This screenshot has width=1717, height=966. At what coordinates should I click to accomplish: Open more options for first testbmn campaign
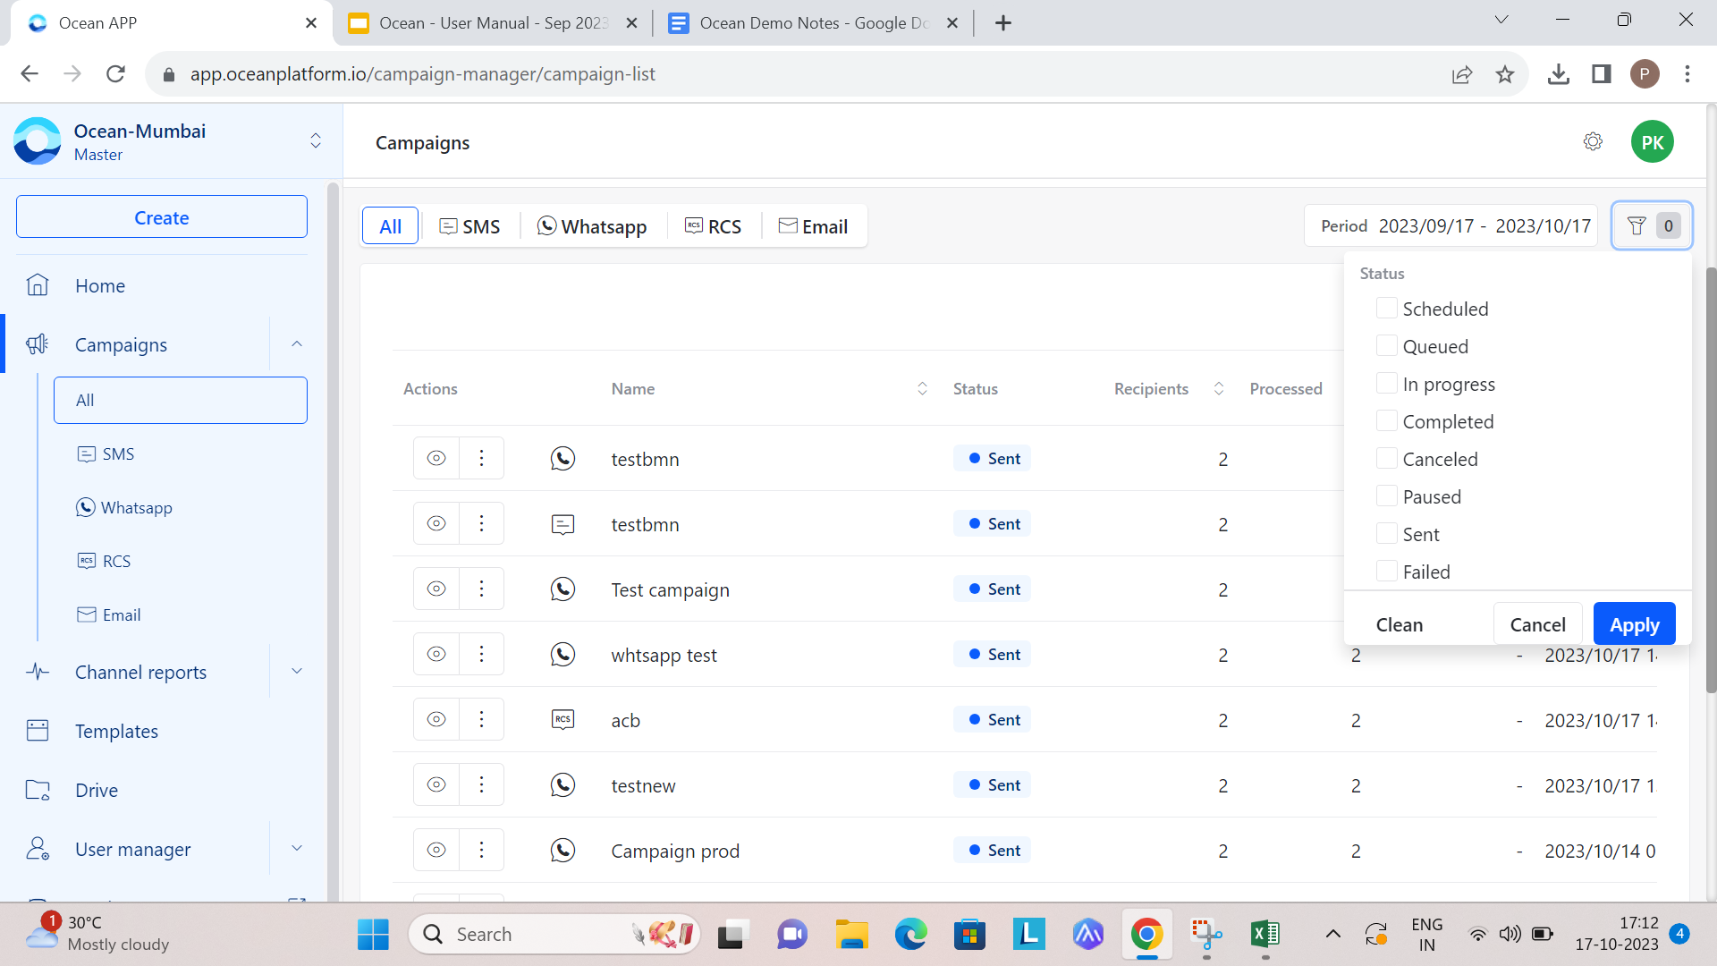click(481, 458)
